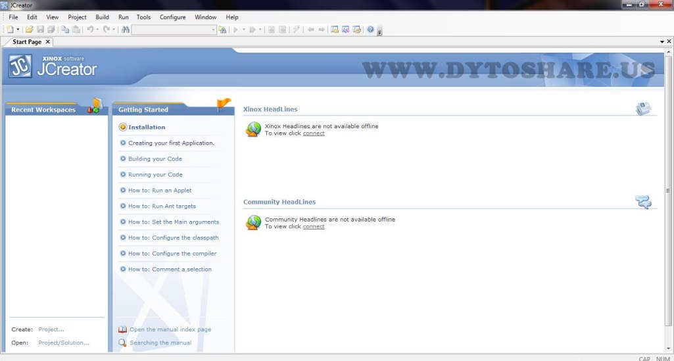Screen dimensions: 674x361
Task: Open the Undo history dropdown arrow
Action: (x=97, y=30)
